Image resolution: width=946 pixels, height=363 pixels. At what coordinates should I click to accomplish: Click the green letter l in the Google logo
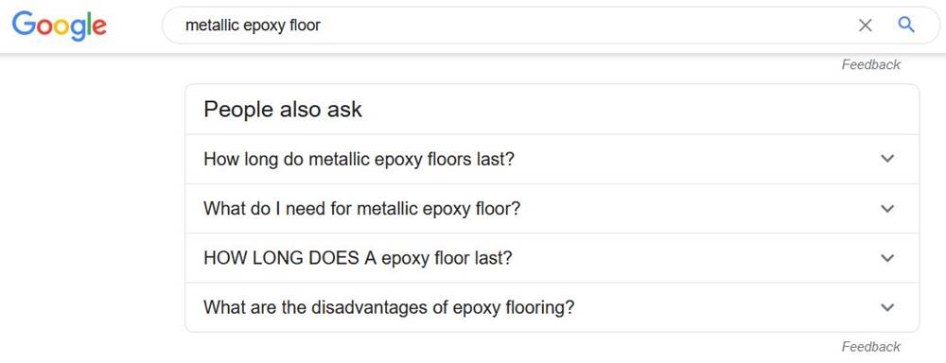88,24
